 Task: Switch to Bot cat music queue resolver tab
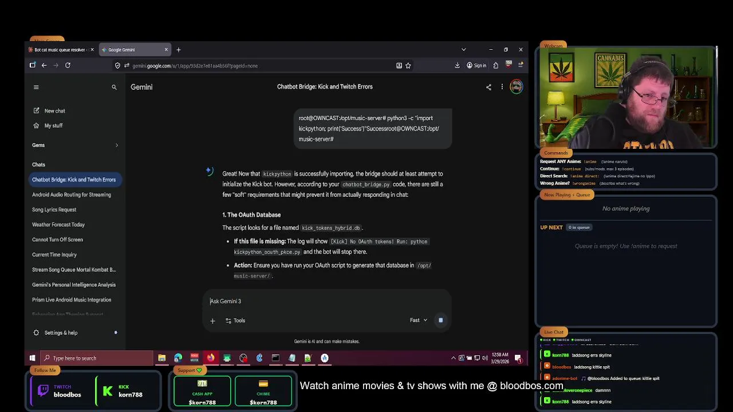[61, 50]
